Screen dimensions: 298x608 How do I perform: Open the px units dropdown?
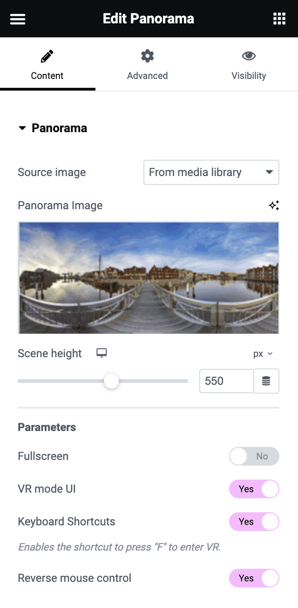263,353
